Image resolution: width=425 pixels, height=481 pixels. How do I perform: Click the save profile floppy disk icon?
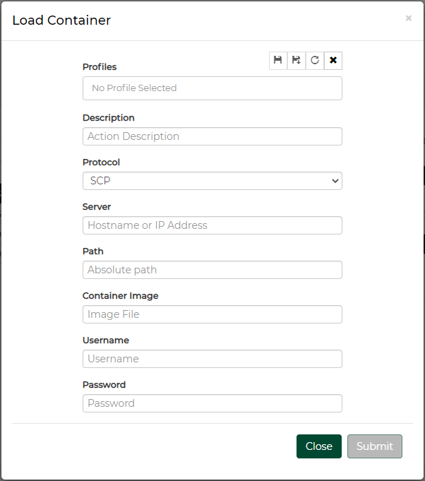tap(278, 61)
